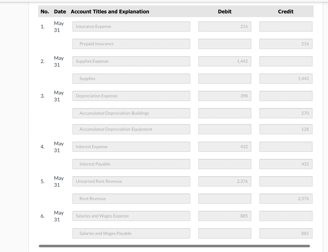Screen dimensions: 328x252
Task: Select the empty debit field beside Rent Revenue
Action: 225,199
